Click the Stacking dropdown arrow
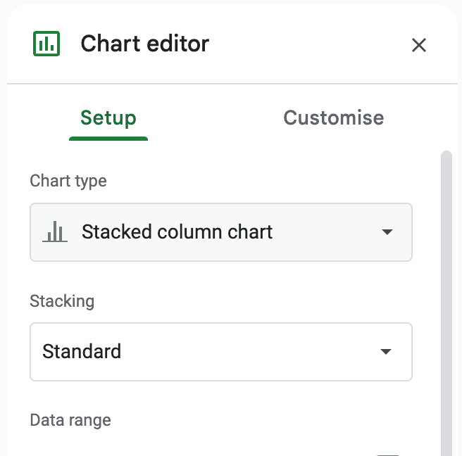462x456 pixels. [386, 352]
